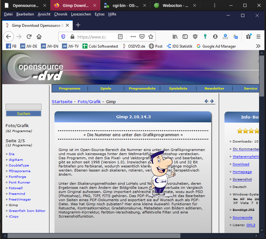This screenshot has width=266, height=239.
Task: Click the Firefox back arrow button
Action: click(x=8, y=37)
